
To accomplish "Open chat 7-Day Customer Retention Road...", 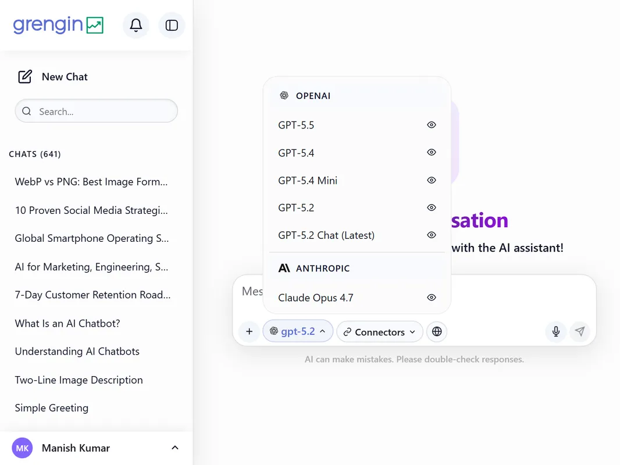I will coord(93,295).
